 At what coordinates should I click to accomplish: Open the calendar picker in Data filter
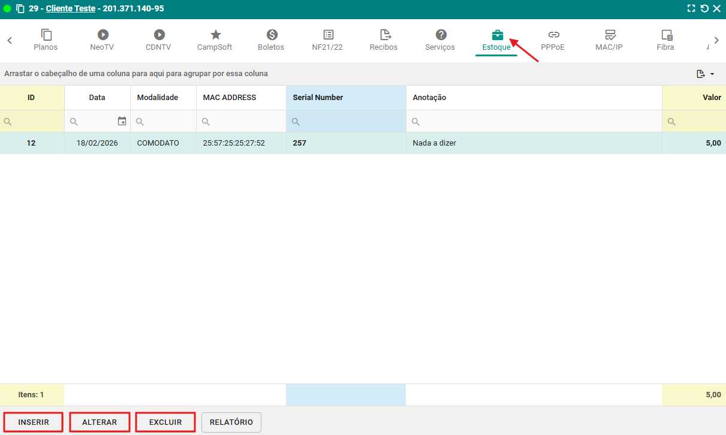[x=122, y=121]
